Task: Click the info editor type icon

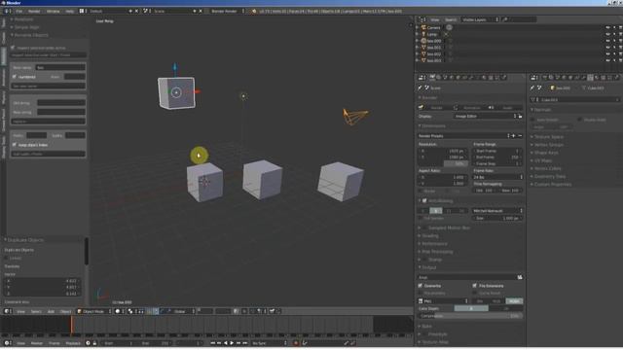Action: point(7,11)
